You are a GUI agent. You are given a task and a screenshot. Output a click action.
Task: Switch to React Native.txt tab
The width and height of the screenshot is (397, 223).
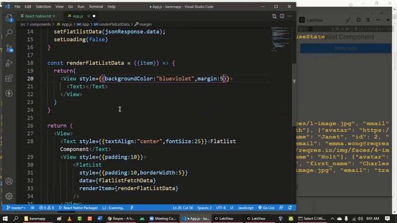(x=38, y=16)
